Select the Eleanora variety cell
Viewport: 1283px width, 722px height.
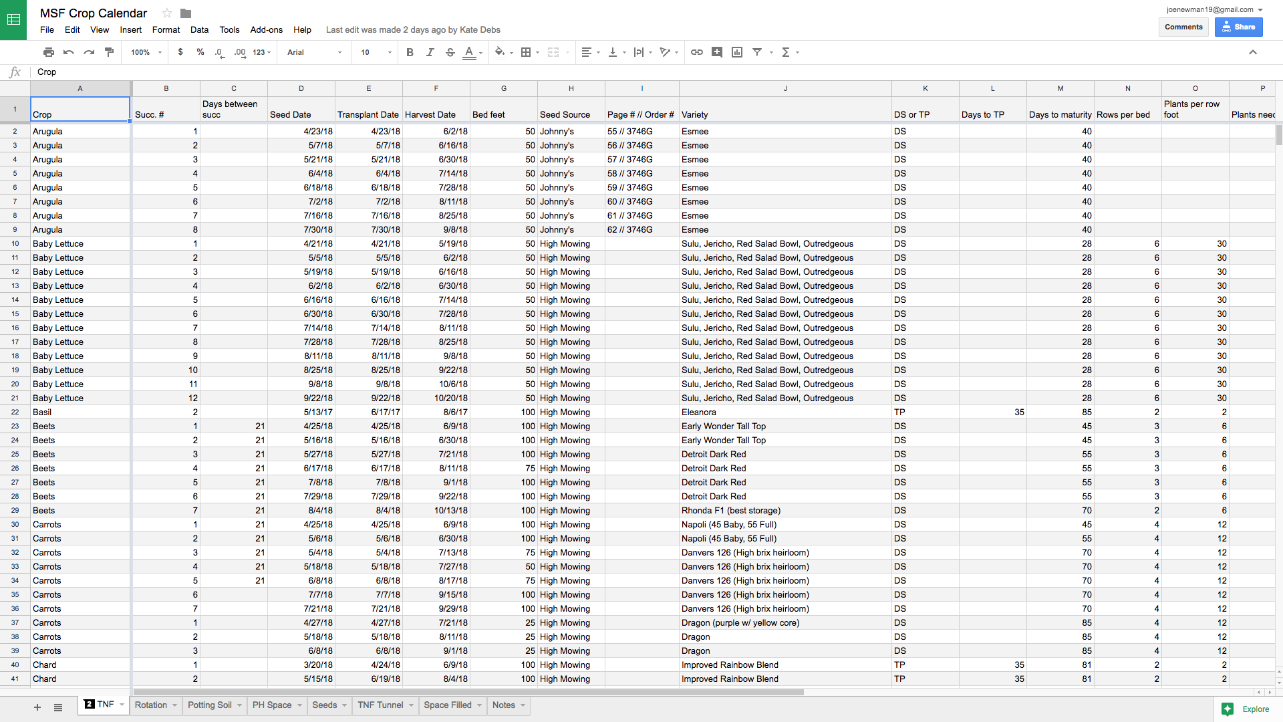785,412
